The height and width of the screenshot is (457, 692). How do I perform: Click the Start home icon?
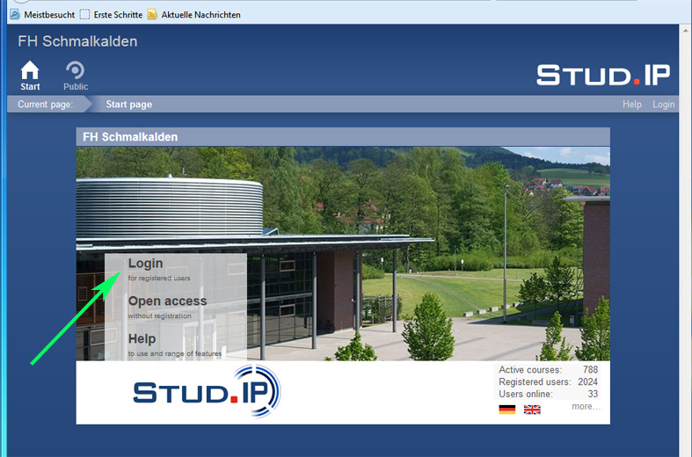coord(30,70)
